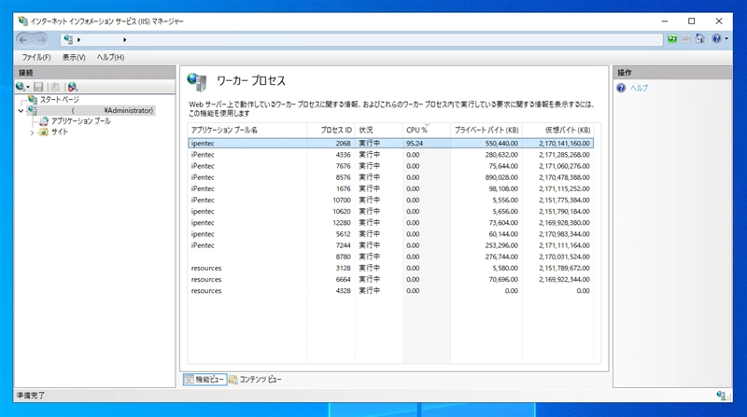Sort by CPU % column header

click(x=426, y=130)
